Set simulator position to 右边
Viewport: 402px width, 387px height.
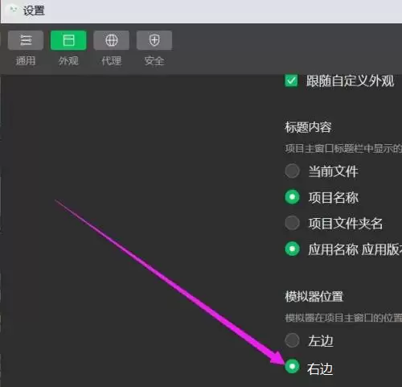pyautogui.click(x=292, y=366)
